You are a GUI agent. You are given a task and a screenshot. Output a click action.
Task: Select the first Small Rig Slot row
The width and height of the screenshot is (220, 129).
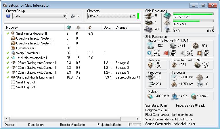pos(72,82)
